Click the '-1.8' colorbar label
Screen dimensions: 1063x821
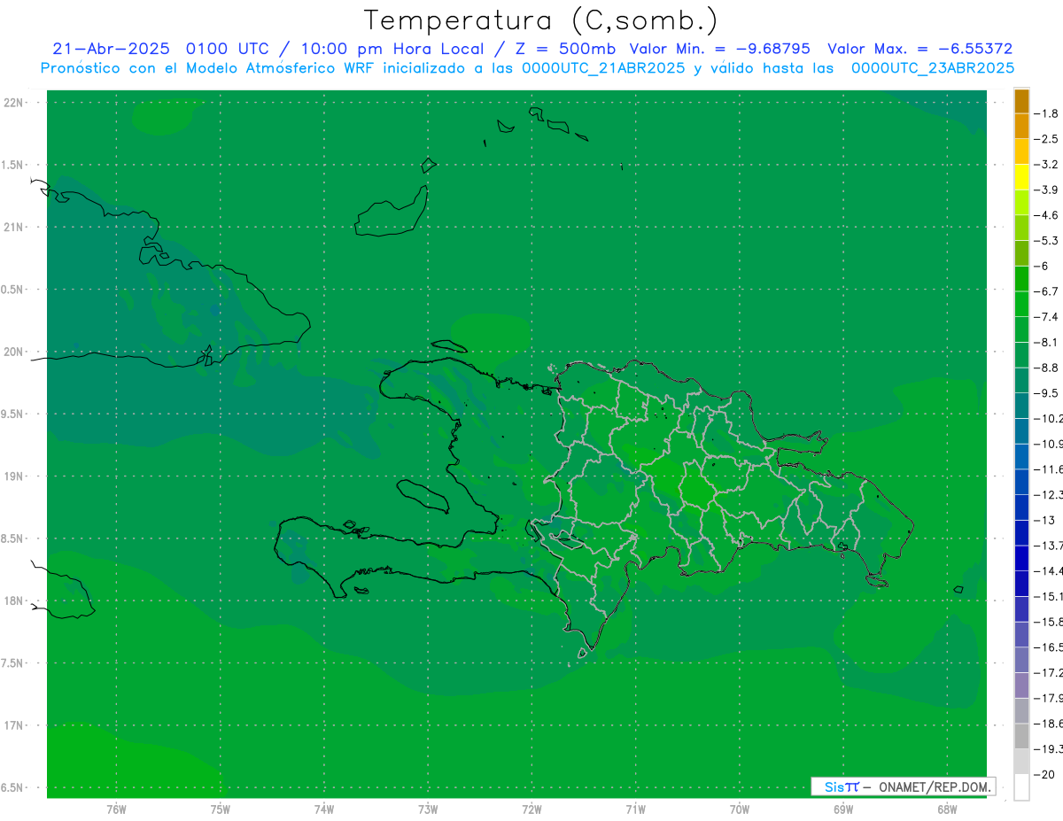click(1047, 113)
